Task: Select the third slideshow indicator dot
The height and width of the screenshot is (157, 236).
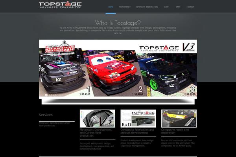Action: click(55, 95)
